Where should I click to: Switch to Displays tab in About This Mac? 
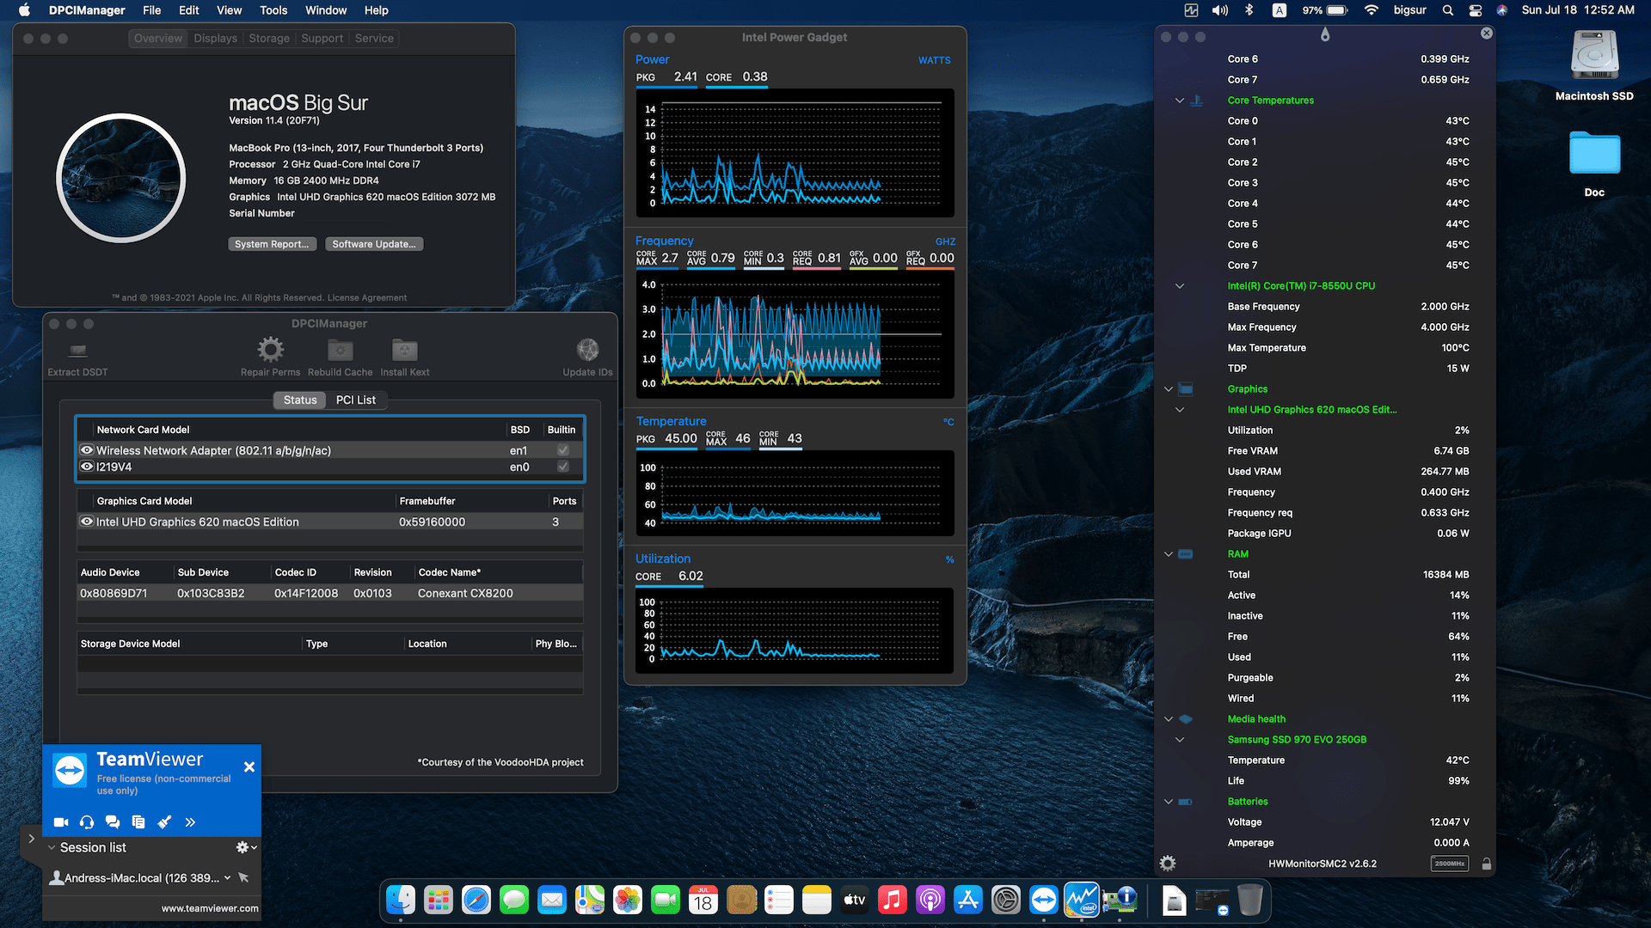215,39
